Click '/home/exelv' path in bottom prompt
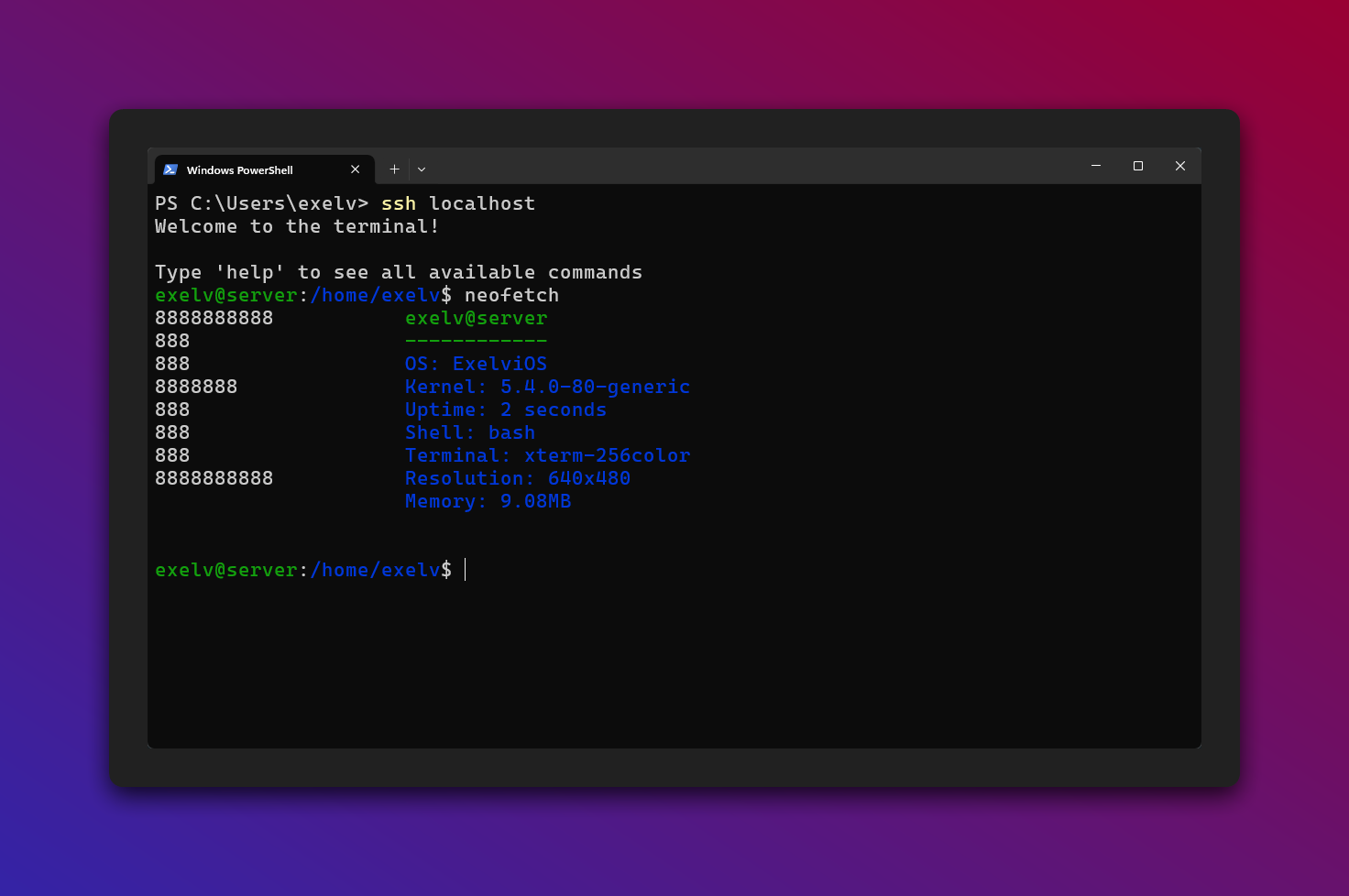The height and width of the screenshot is (896, 1349). (376, 570)
